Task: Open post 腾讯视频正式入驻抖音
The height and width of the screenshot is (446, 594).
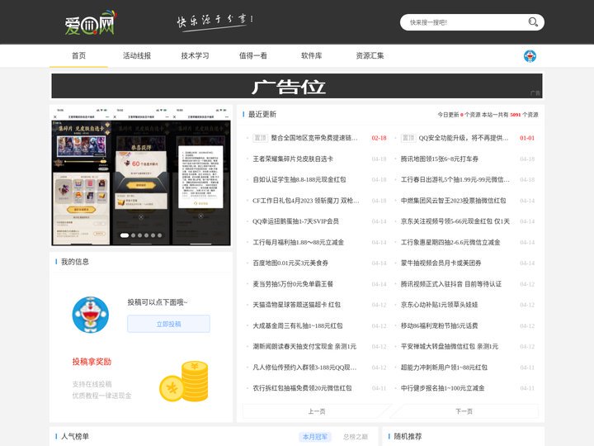Action: coord(451,284)
